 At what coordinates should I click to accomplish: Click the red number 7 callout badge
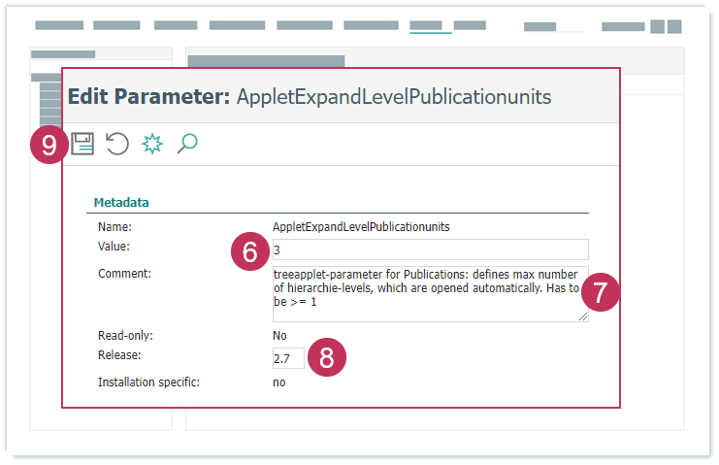point(601,293)
